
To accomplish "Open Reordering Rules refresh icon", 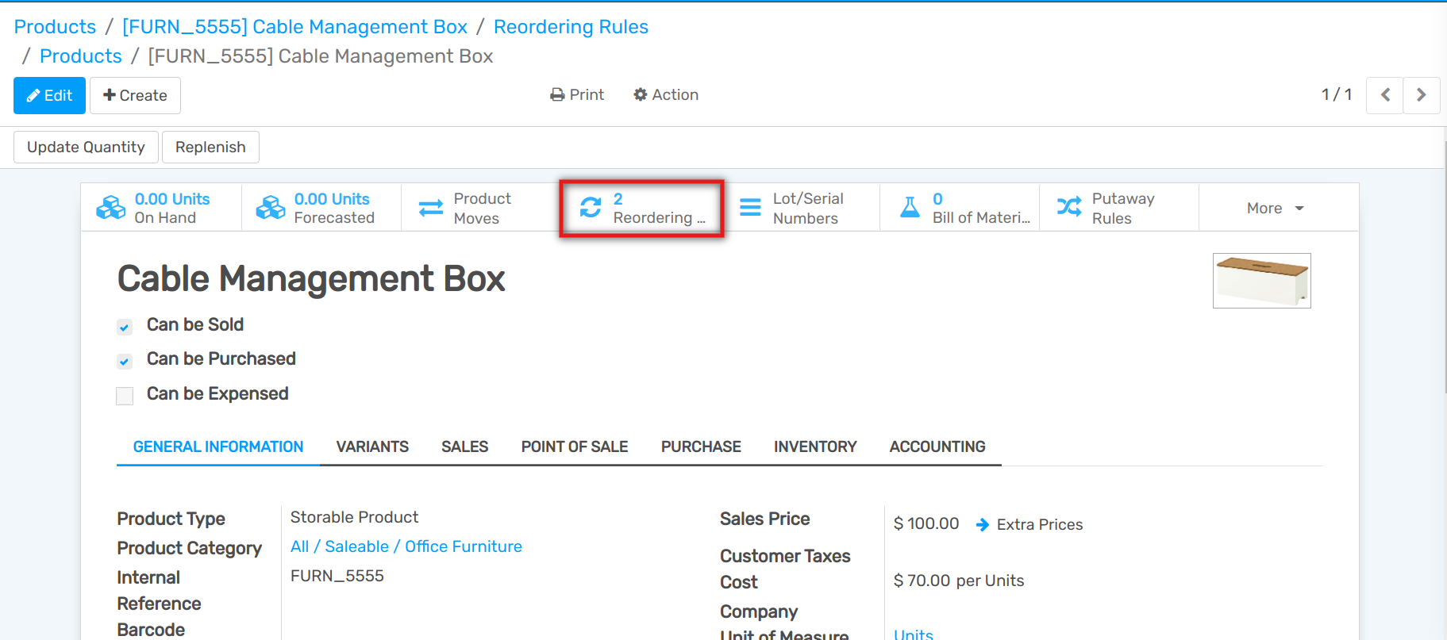I will (x=591, y=208).
